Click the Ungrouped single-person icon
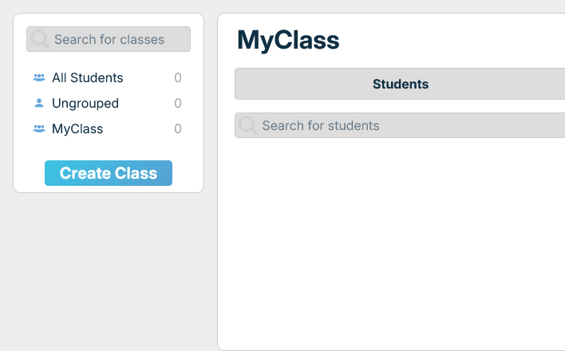The height and width of the screenshot is (351, 565). tap(39, 103)
